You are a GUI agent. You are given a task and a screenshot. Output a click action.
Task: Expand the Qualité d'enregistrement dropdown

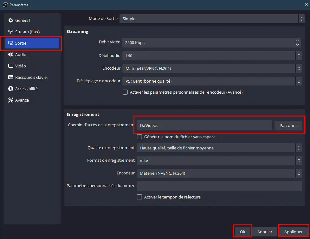(x=219, y=148)
